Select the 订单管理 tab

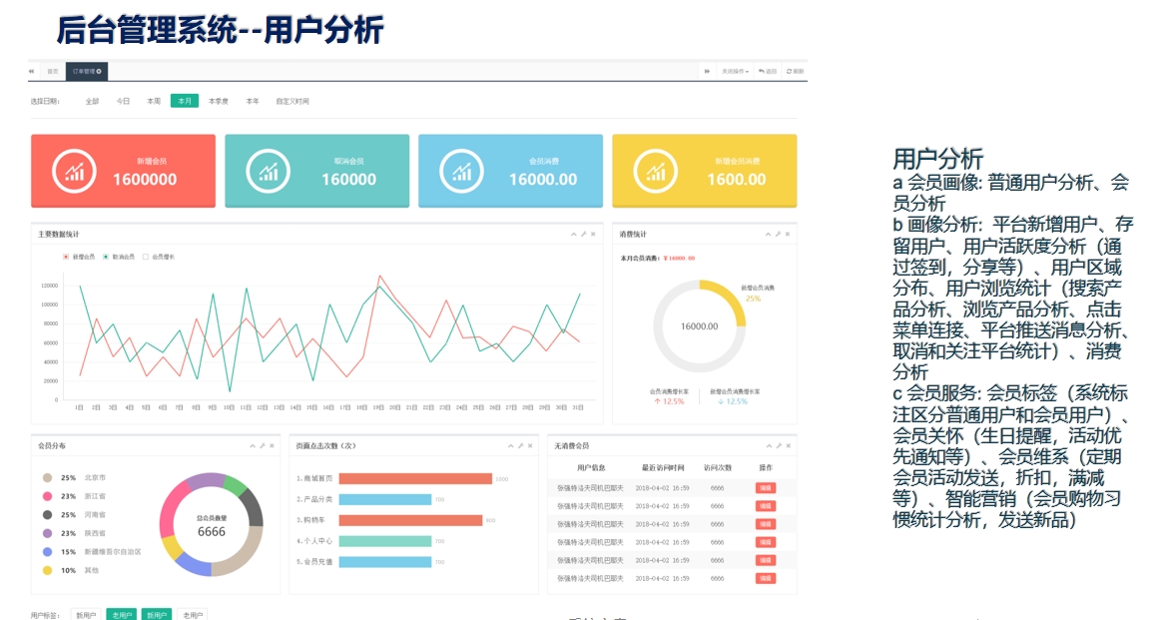coord(85,70)
